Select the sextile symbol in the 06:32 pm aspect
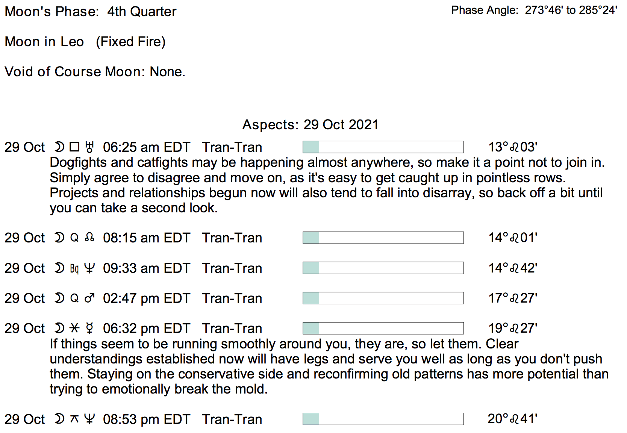The image size is (627, 433). pyautogui.click(x=74, y=329)
